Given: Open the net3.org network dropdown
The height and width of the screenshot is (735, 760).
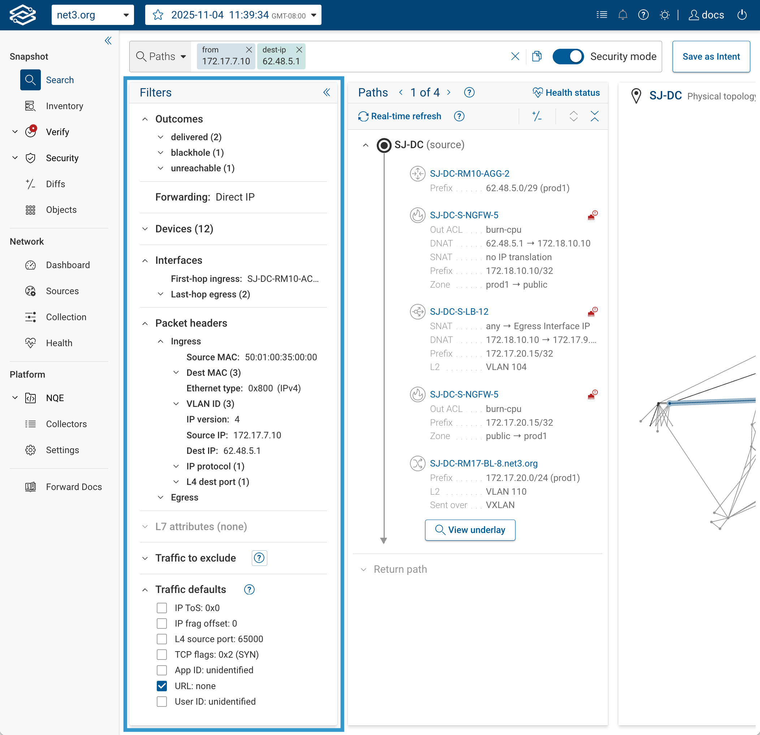Looking at the screenshot, I should point(93,15).
